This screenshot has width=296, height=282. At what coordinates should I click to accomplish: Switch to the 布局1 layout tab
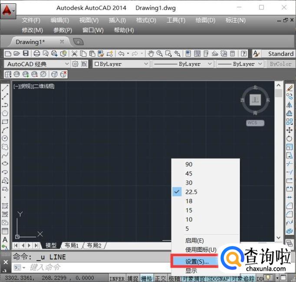tap(71, 245)
